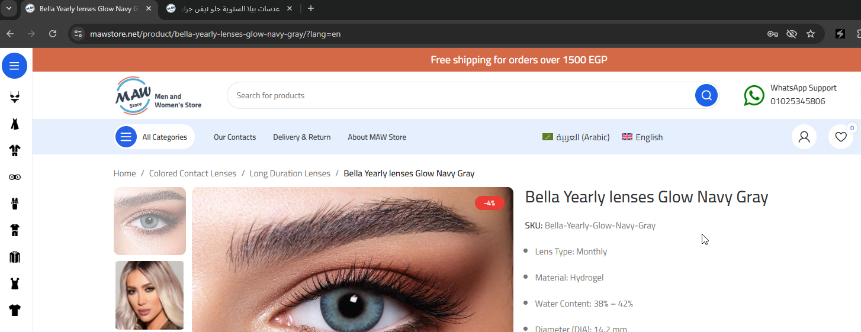Screen dimensions: 861x332
Task: Go to Home breadcrumb link
Action: [x=125, y=173]
